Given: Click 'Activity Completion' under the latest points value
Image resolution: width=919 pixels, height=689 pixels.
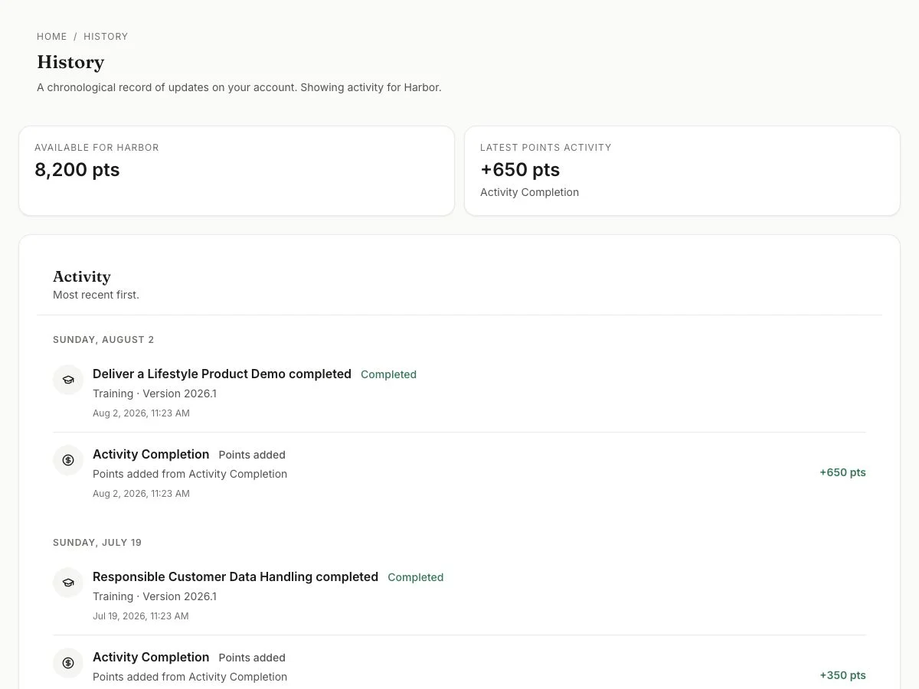Looking at the screenshot, I should pos(529,192).
